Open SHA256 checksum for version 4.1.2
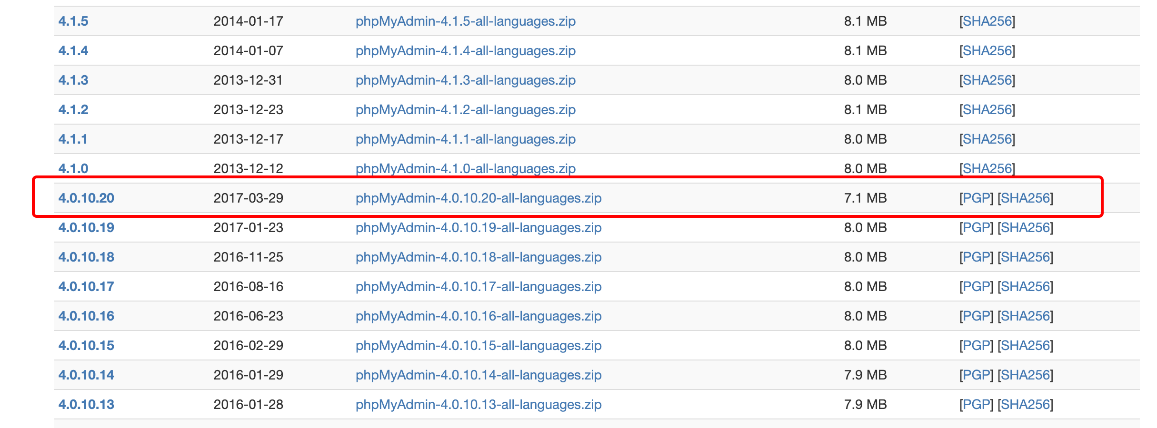1157x428 pixels. coord(987,109)
